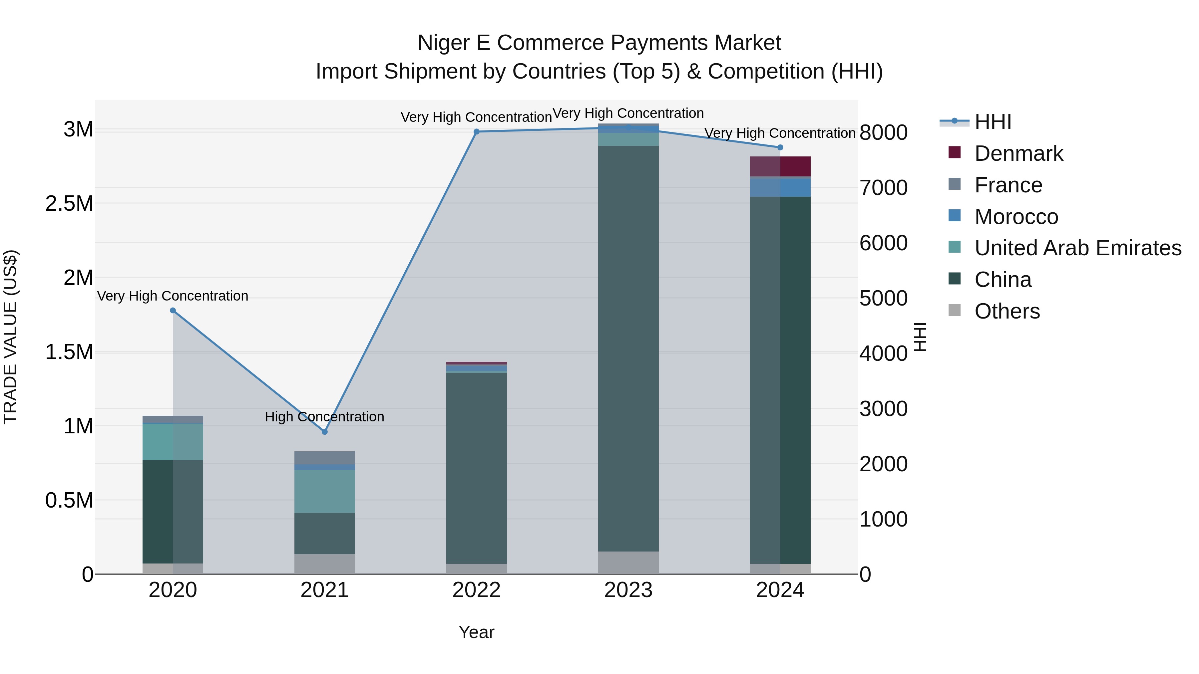Select the China segment in 2023 bar

(628, 348)
